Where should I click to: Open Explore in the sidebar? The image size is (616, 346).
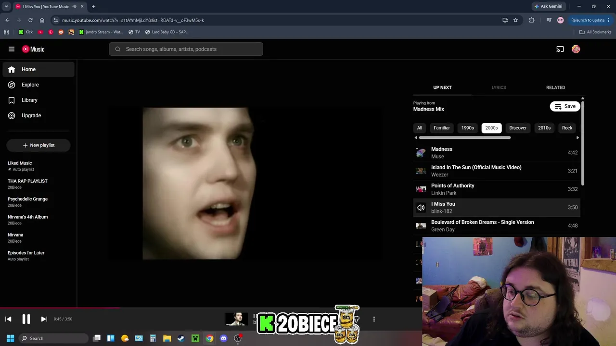tap(38, 85)
